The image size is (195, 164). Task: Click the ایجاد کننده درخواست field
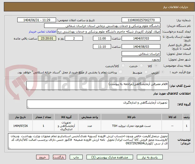pos(109,32)
